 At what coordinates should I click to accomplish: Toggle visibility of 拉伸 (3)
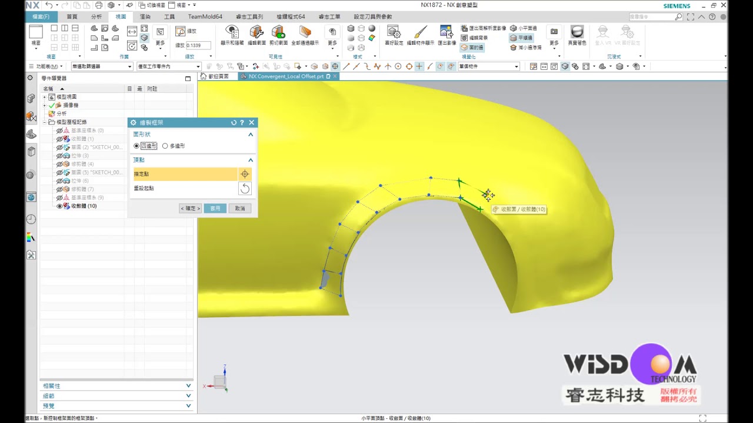click(59, 156)
